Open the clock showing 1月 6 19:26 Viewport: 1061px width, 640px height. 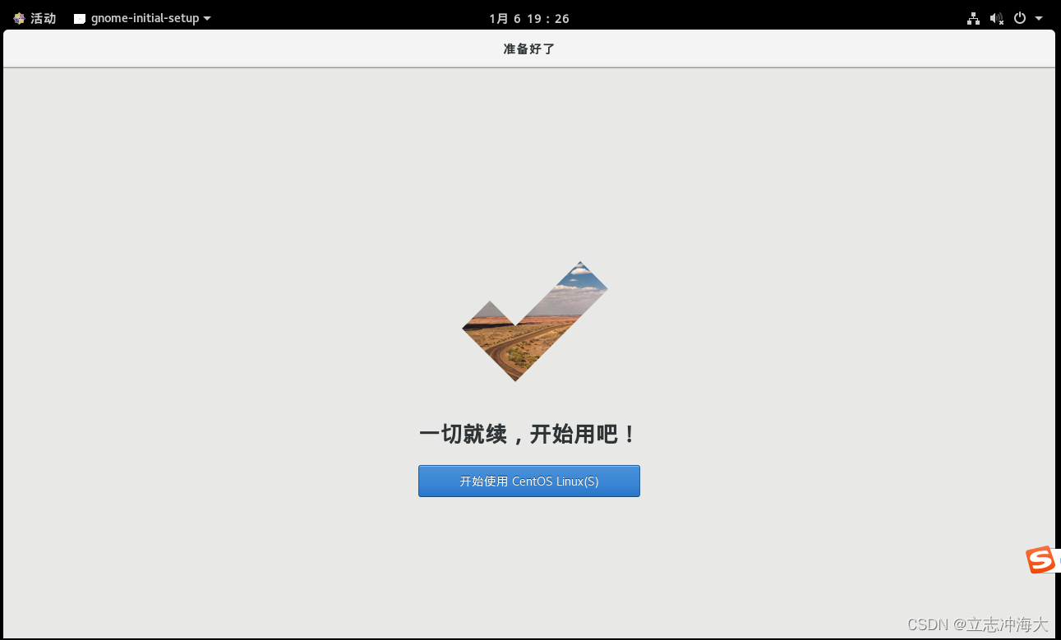[x=529, y=18]
